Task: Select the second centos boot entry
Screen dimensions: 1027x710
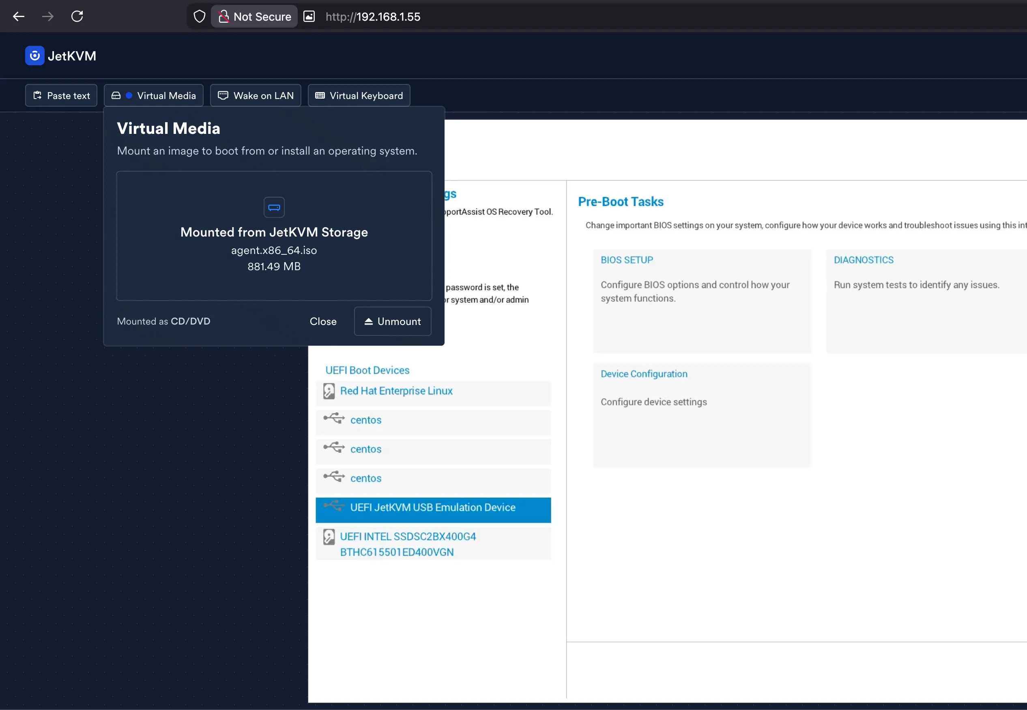Action: point(433,452)
